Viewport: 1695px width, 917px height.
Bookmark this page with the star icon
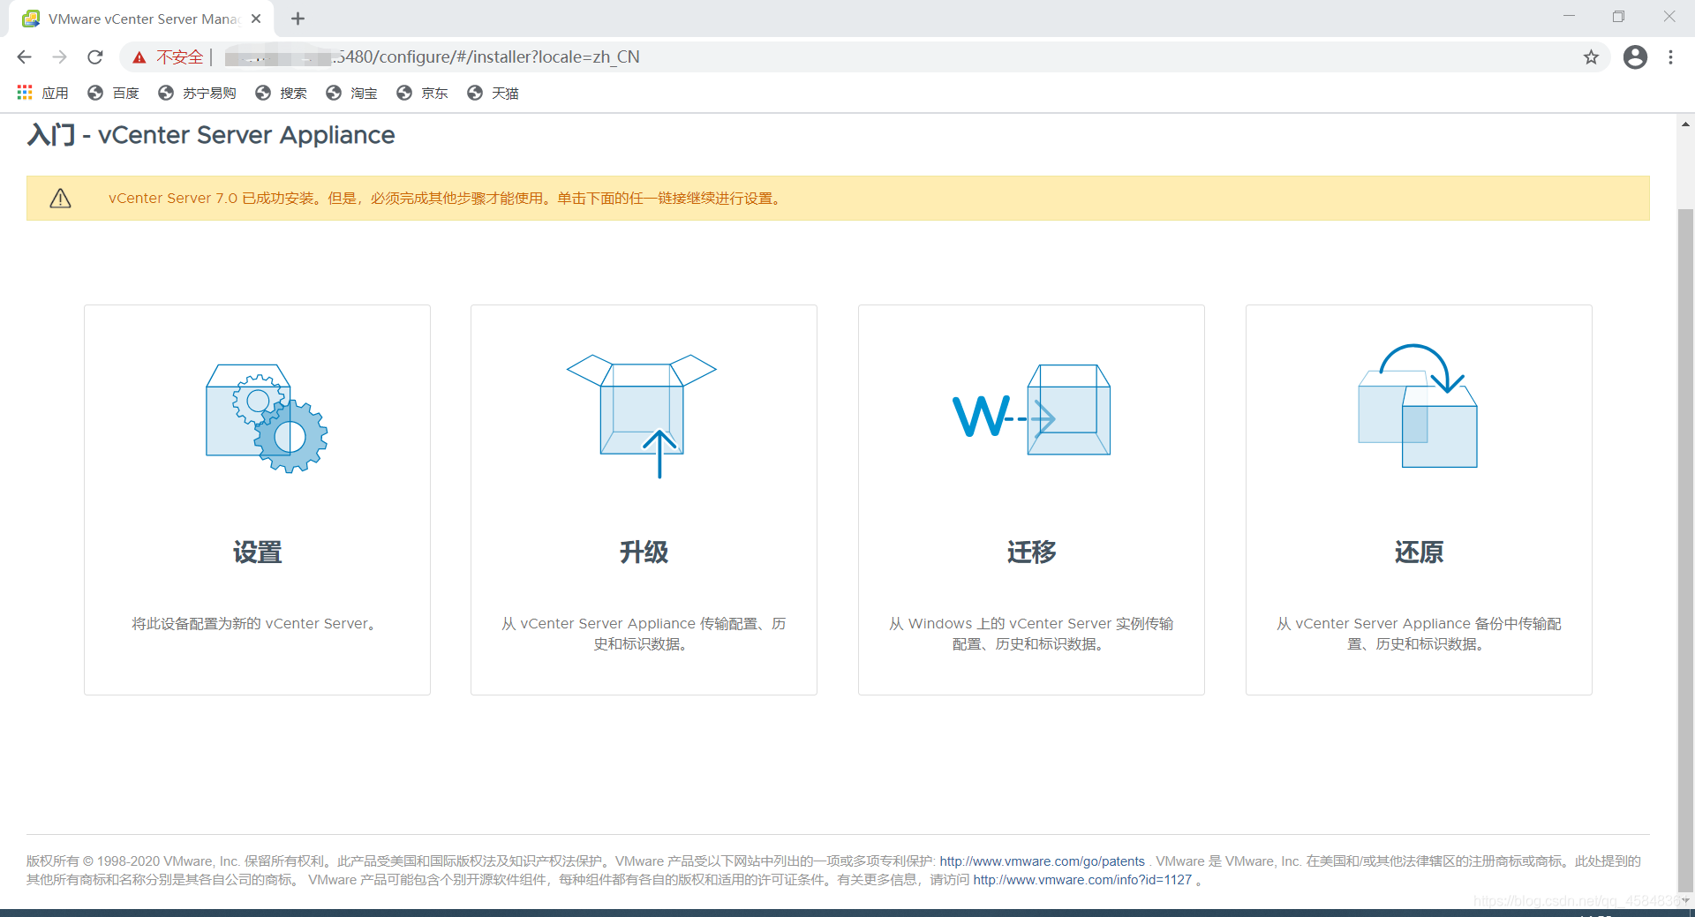click(x=1591, y=57)
